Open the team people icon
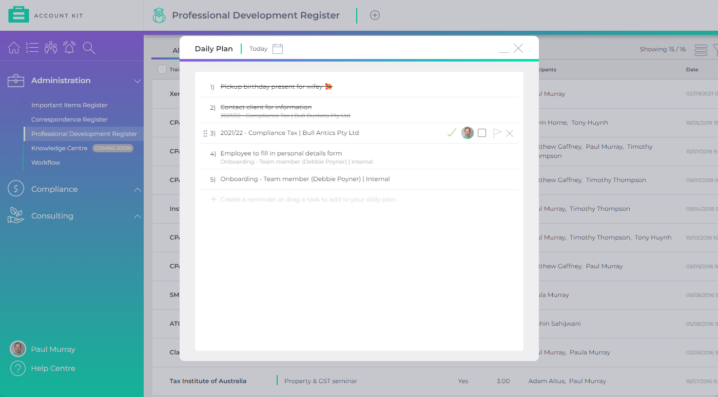Screen dimensions: 718x397 point(51,48)
